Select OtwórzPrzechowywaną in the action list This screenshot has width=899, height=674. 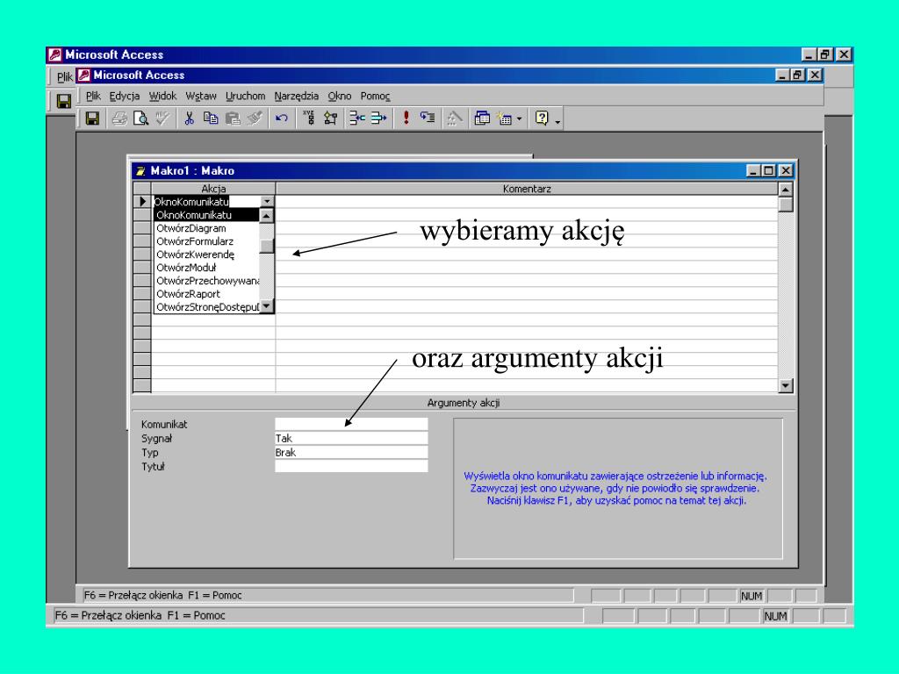pyautogui.click(x=206, y=281)
